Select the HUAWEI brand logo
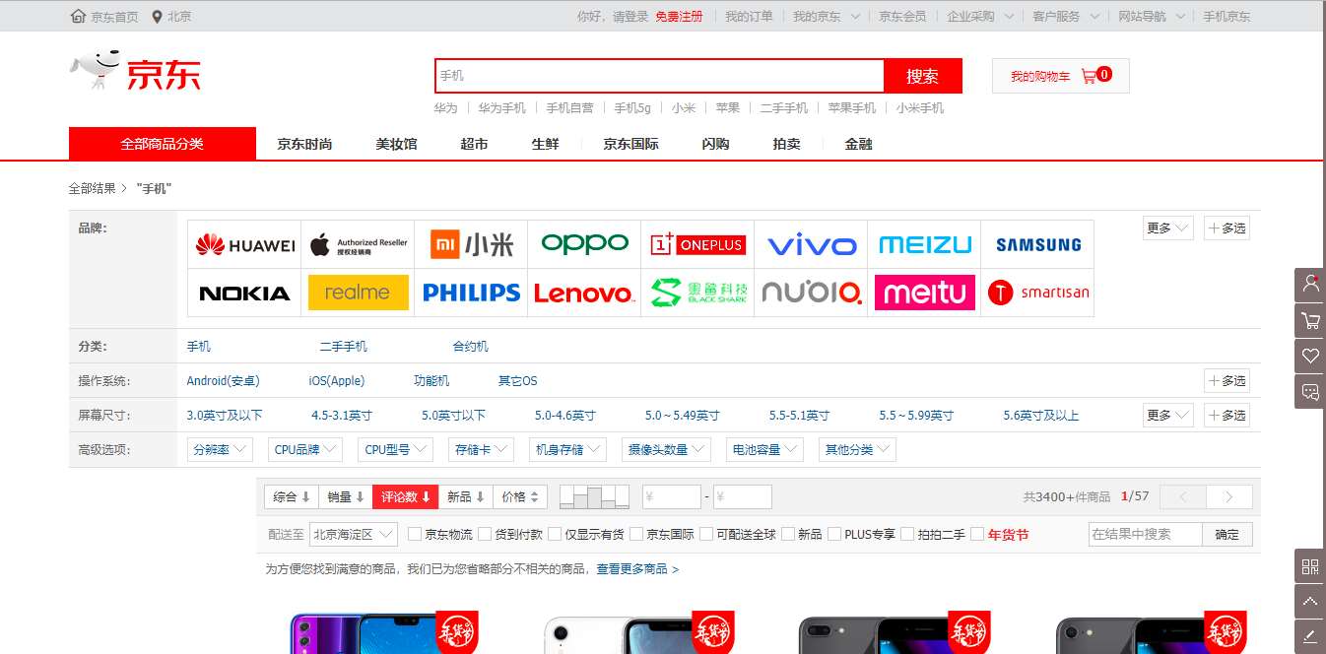Viewport: 1326px width, 654px height. (x=244, y=245)
